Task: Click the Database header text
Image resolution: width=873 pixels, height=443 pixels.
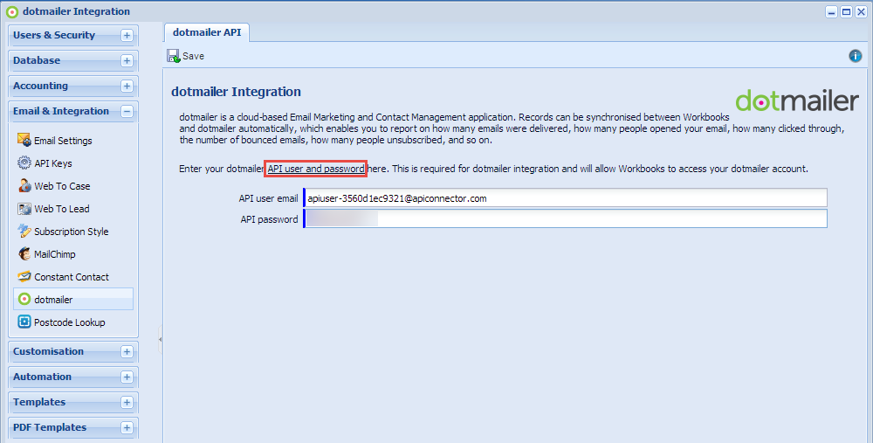Action: pos(37,60)
